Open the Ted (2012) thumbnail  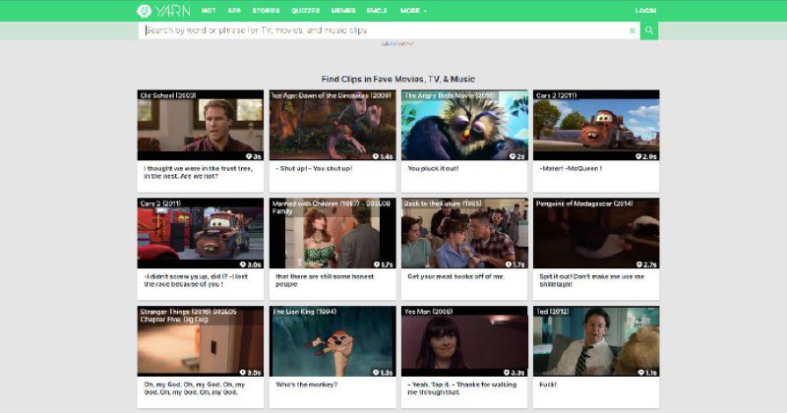[x=596, y=341]
